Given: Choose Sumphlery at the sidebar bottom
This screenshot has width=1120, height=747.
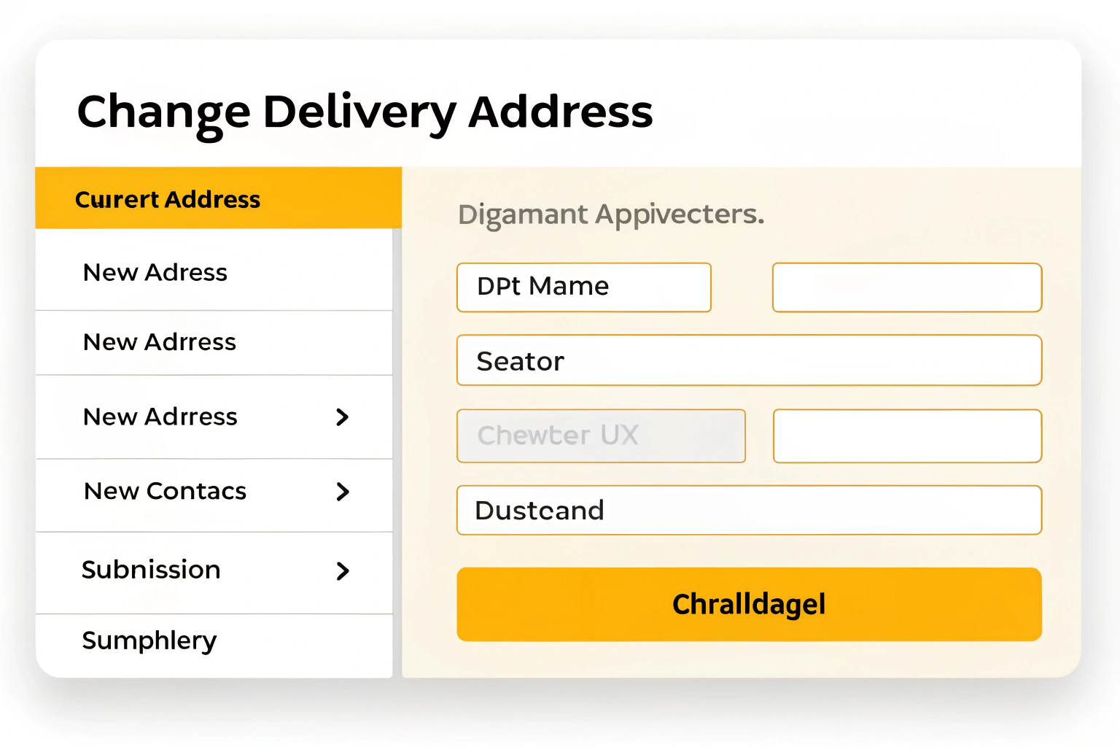Looking at the screenshot, I should coord(149,640).
